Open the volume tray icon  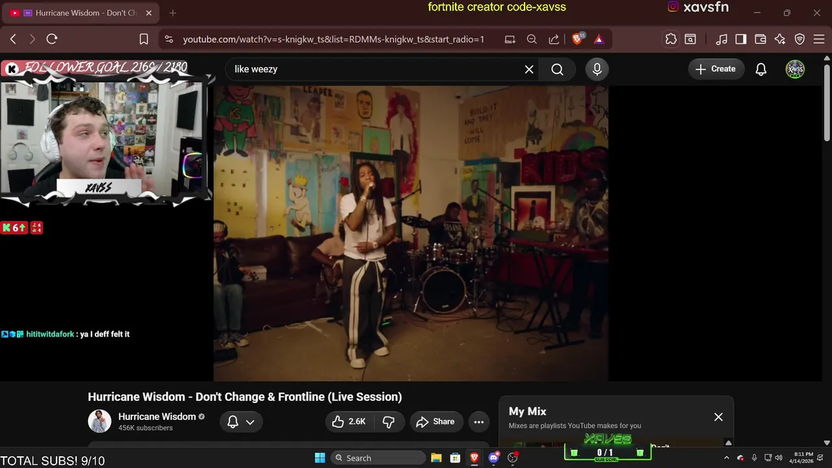(779, 458)
